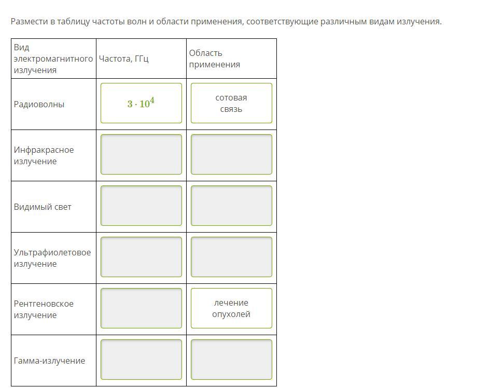The width and height of the screenshot is (490, 388).
Task: Click the 'Ультрафиолетовое излучение' row label
Action: tap(52, 258)
